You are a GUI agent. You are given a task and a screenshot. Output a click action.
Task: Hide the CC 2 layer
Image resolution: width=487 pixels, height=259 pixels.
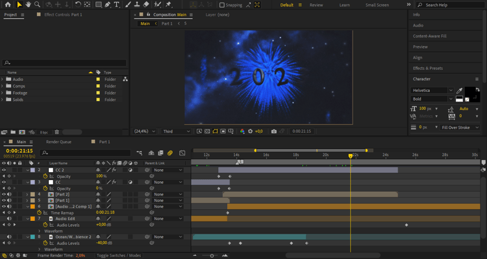pos(4,170)
